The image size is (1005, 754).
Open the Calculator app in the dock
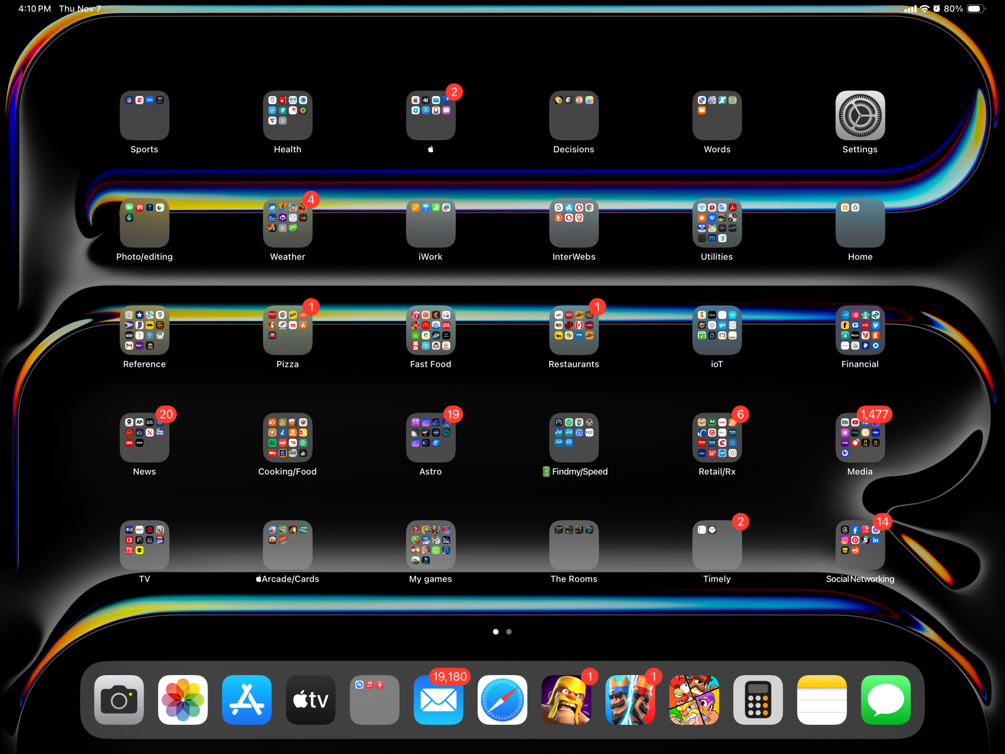[758, 700]
